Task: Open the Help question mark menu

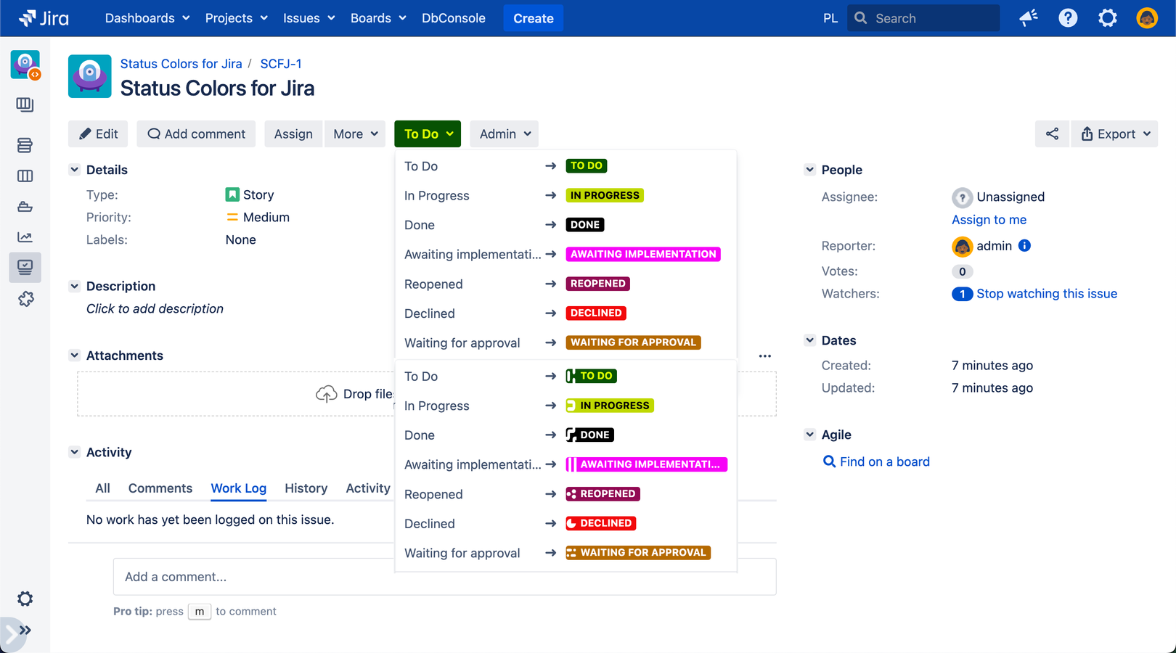Action: tap(1068, 18)
